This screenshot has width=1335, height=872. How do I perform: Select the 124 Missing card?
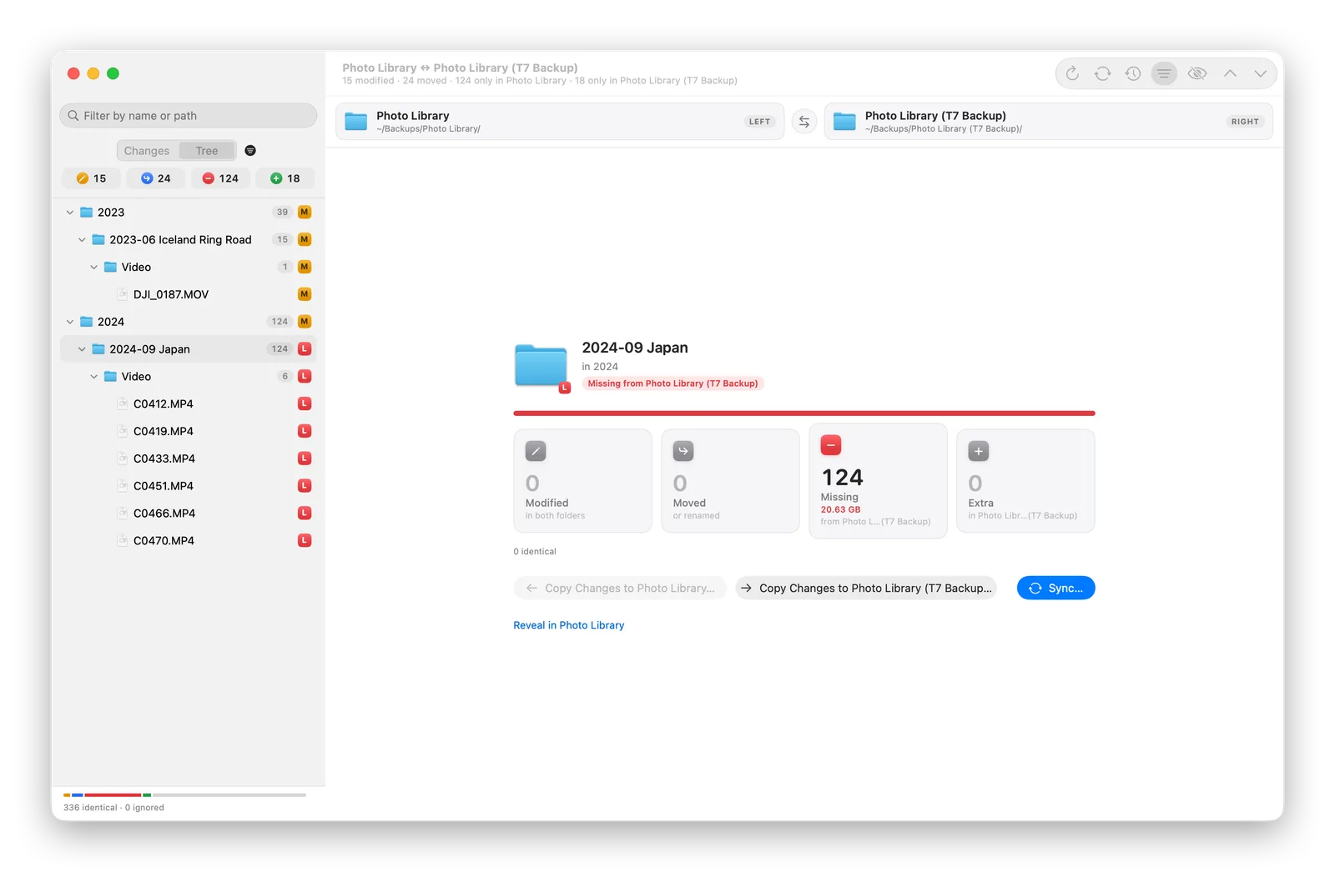(x=878, y=481)
